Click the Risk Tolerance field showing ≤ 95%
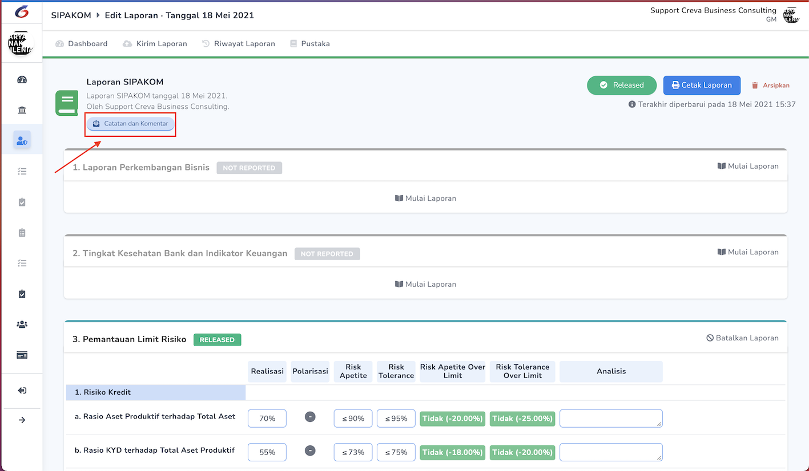 point(396,419)
